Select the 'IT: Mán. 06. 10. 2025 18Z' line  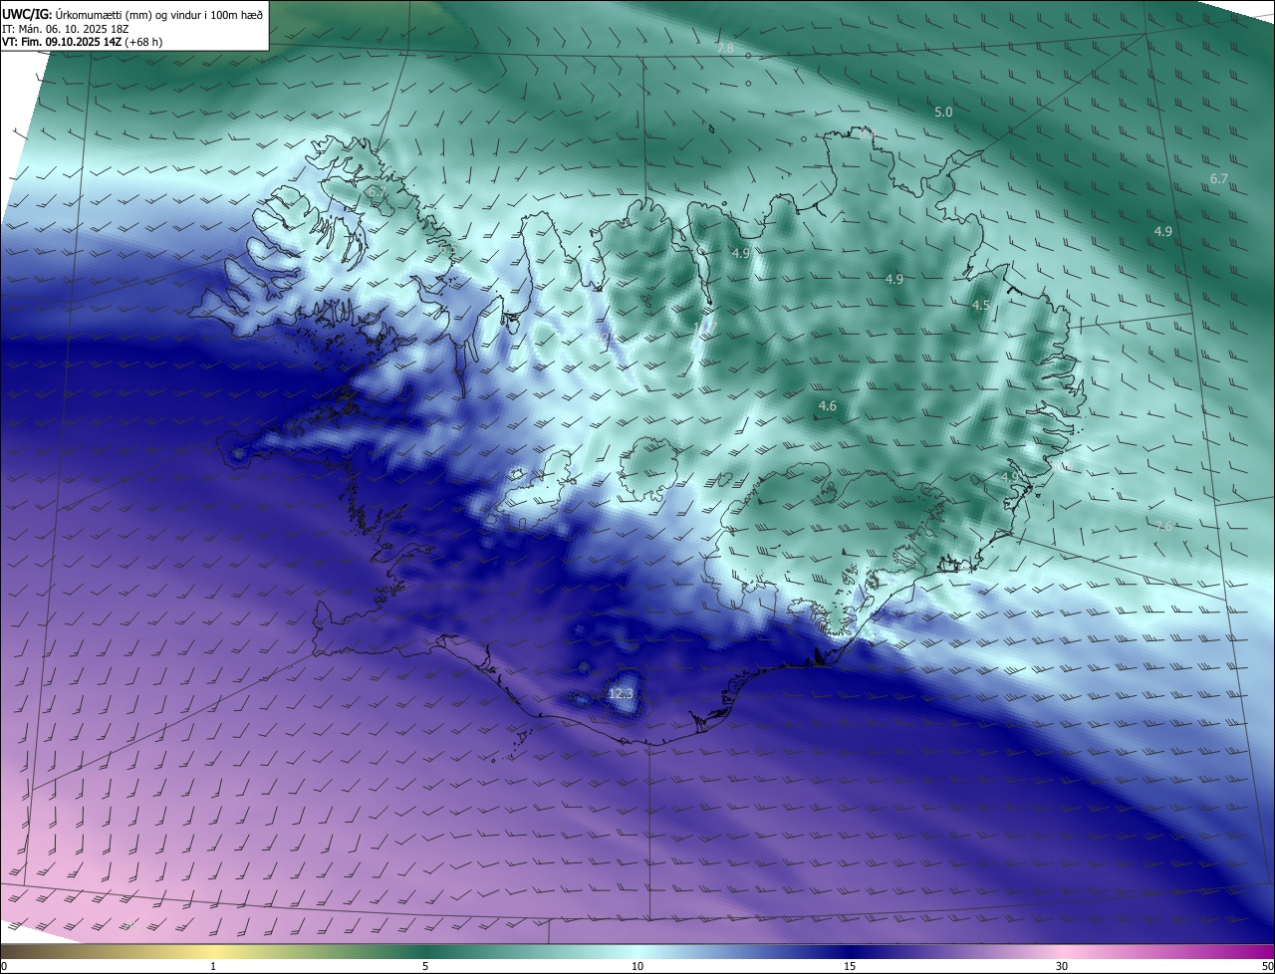tap(66, 28)
